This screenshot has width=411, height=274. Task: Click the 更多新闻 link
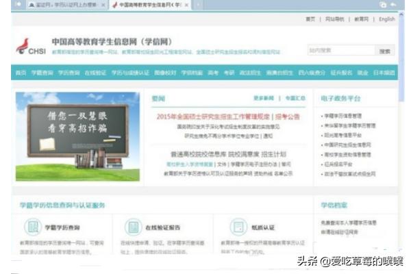[x=264, y=99]
